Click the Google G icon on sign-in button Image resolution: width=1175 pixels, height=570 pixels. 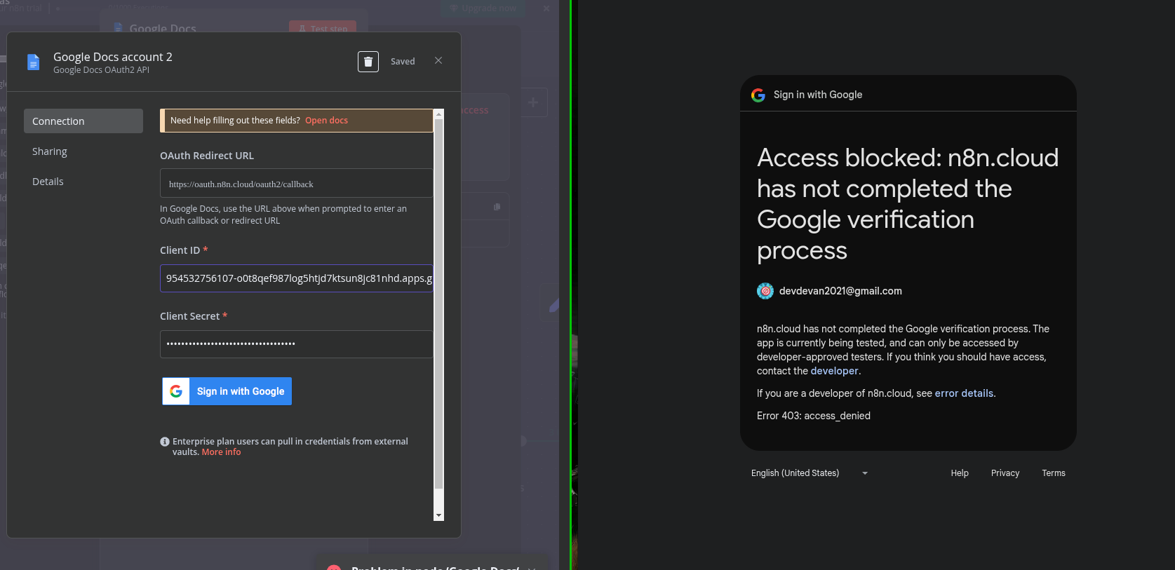click(176, 391)
